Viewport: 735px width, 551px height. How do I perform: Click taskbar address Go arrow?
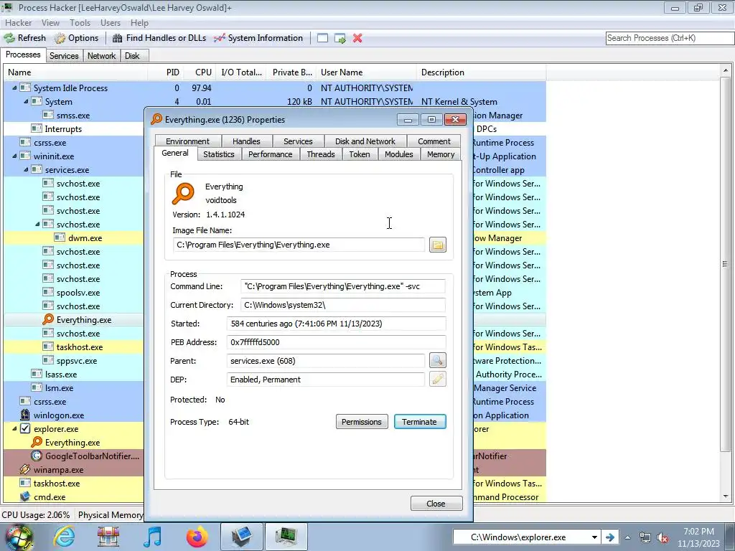pyautogui.click(x=609, y=537)
